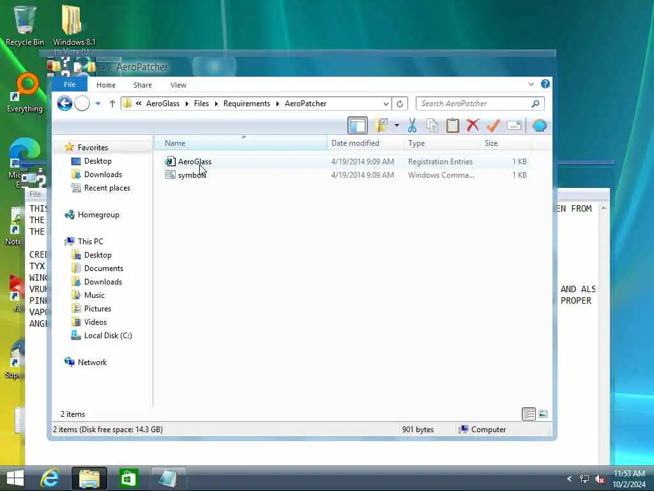The height and width of the screenshot is (491, 654).
Task: Open Music folder under This PC
Action: [95, 295]
